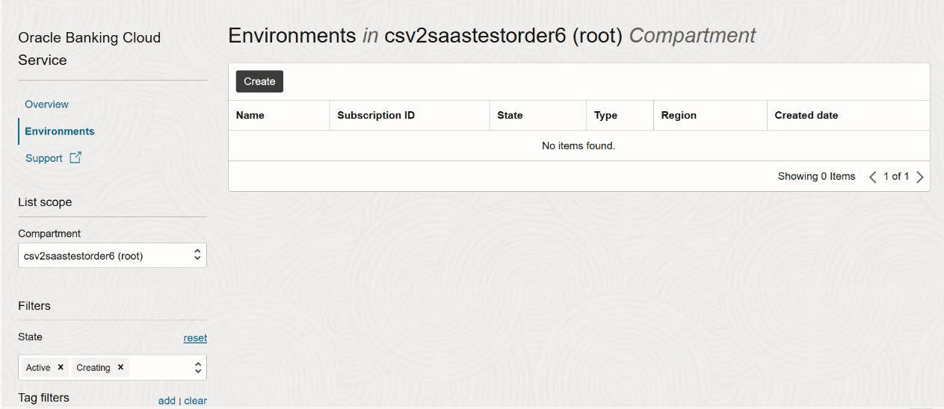Open the Compartment dropdown
Screen dimensions: 944x409
point(112,255)
